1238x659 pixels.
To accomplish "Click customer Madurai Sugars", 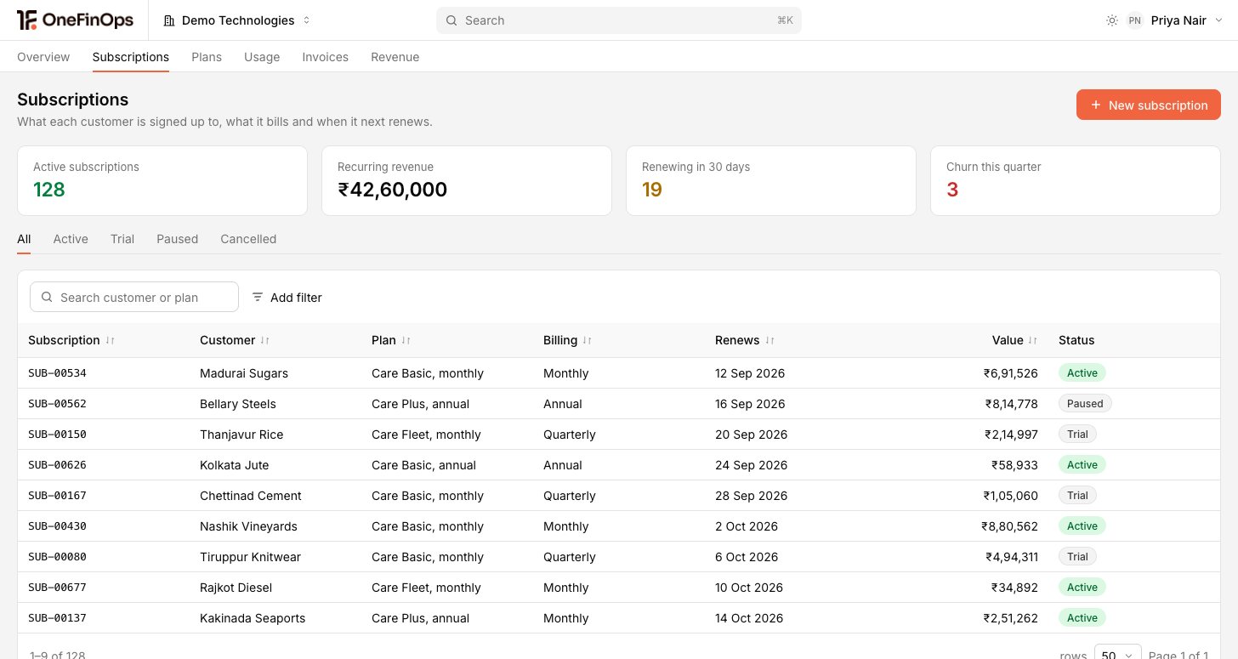I will 244,373.
